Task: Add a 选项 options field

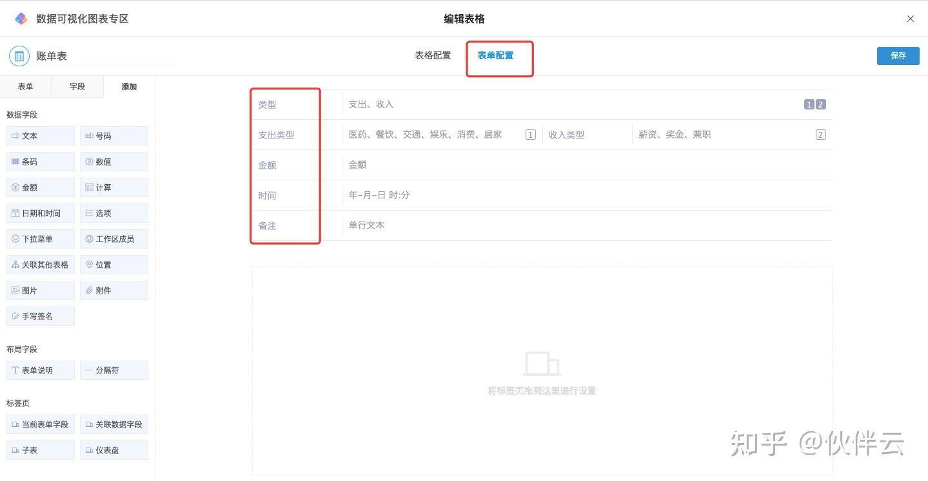Action: click(x=114, y=213)
